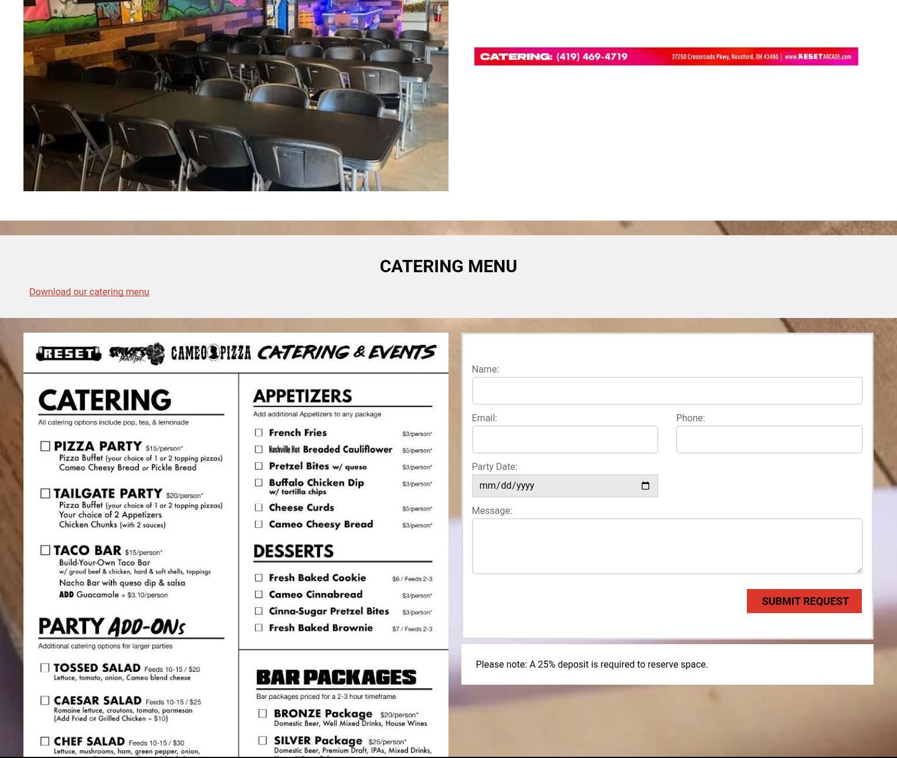Image resolution: width=897 pixels, height=758 pixels.
Task: Click the Spikes Beach Bar logo
Action: pyautogui.click(x=137, y=353)
